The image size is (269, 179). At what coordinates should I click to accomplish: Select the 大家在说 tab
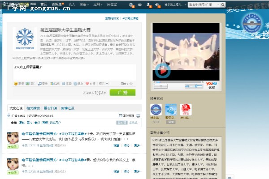[16, 108]
